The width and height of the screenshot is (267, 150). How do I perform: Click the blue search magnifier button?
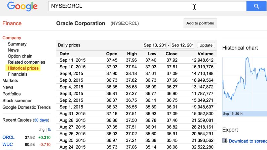[257, 6]
